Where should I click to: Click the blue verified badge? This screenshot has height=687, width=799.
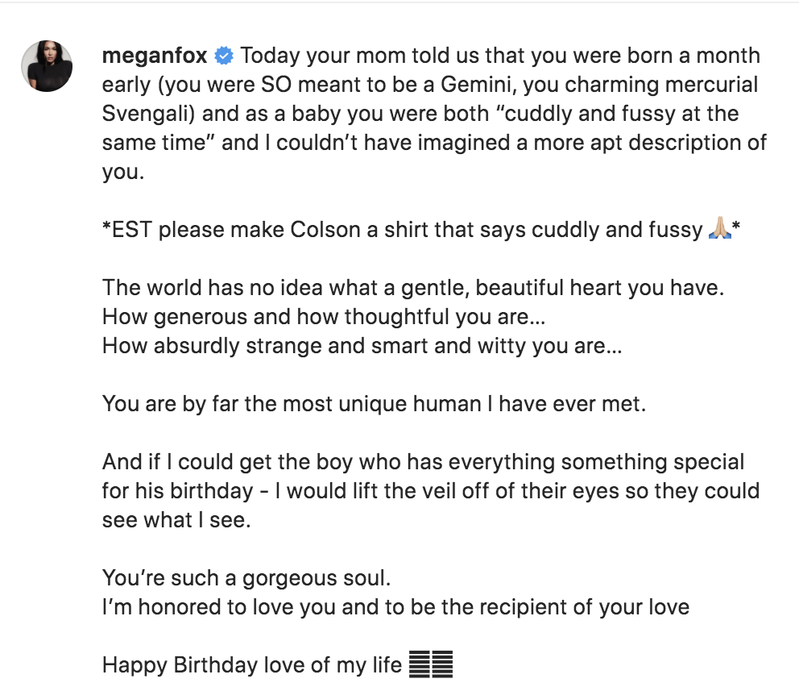[224, 56]
